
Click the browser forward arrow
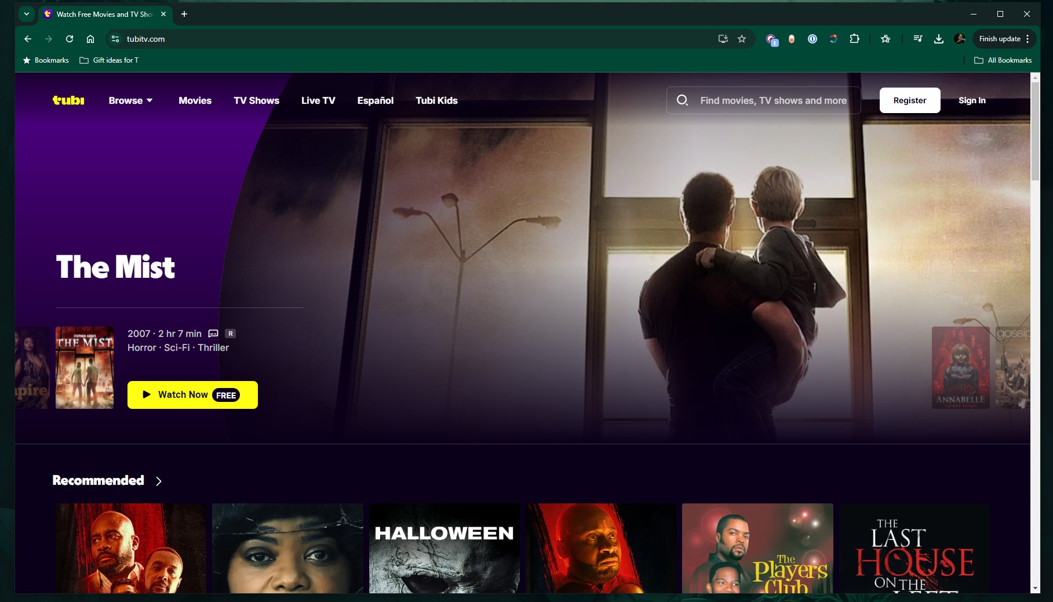49,39
